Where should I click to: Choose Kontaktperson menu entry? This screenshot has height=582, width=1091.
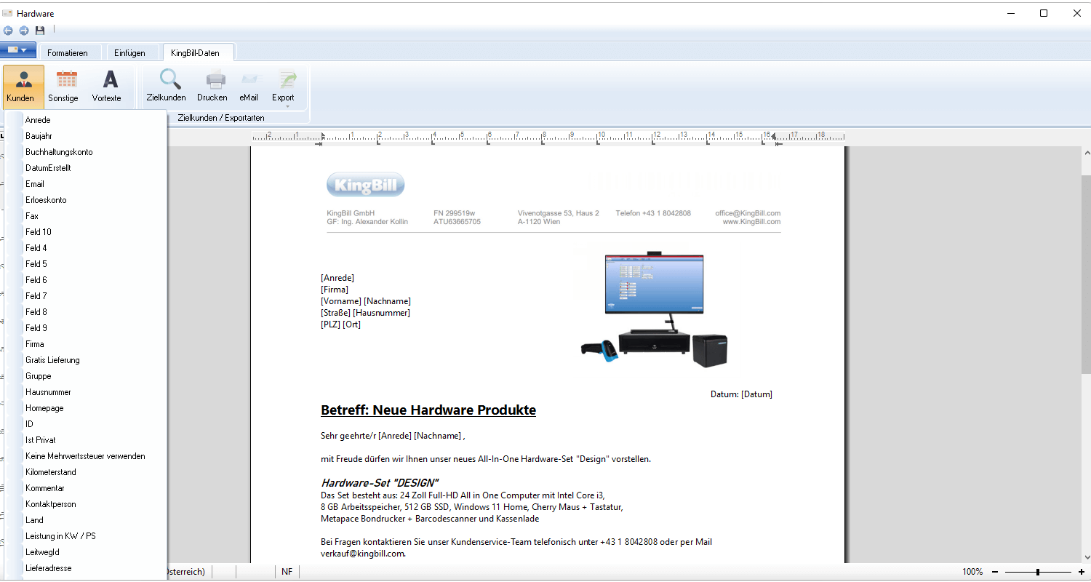86,504
